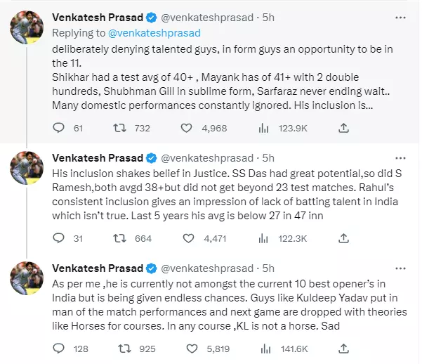422x364 pixels.
Task: Like the tweet with 5,819 likes
Action: click(x=187, y=348)
